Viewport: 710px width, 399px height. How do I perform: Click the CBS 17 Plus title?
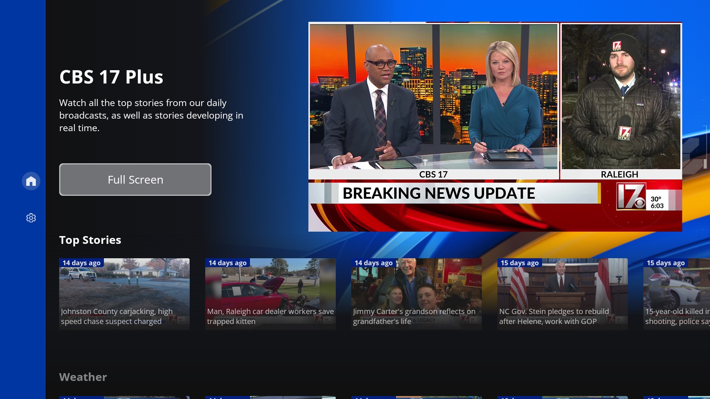[111, 77]
